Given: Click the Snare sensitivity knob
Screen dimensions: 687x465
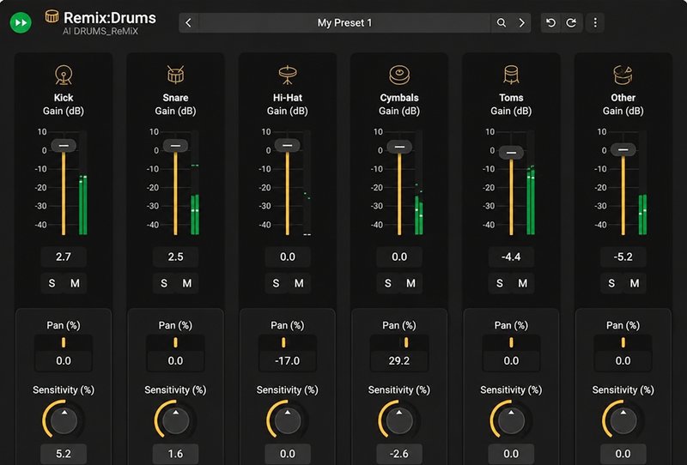Looking at the screenshot, I should [x=176, y=420].
